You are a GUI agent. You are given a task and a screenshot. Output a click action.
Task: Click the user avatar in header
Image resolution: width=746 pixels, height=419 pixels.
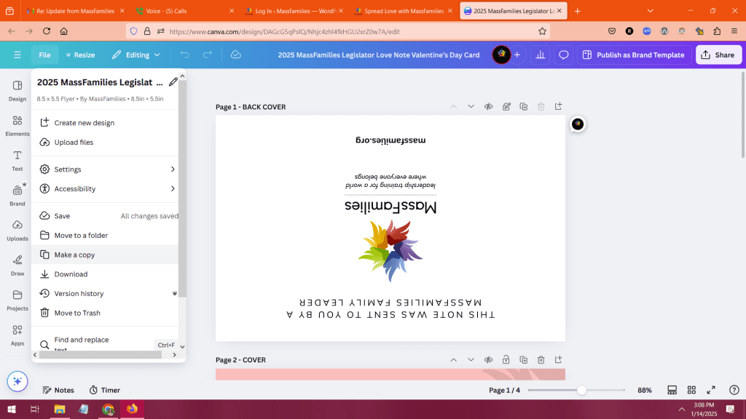pos(501,55)
